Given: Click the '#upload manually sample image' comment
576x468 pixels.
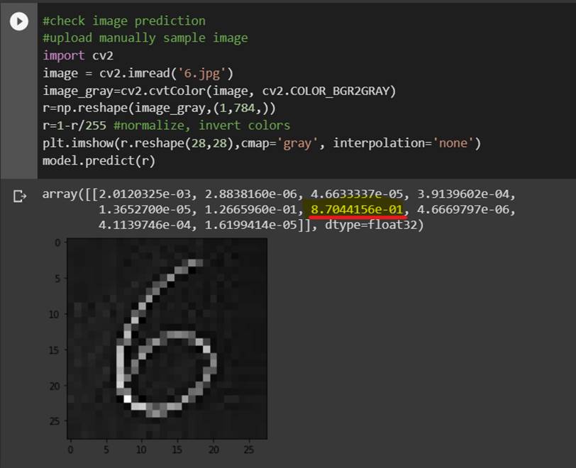Looking at the screenshot, I should pos(145,38).
